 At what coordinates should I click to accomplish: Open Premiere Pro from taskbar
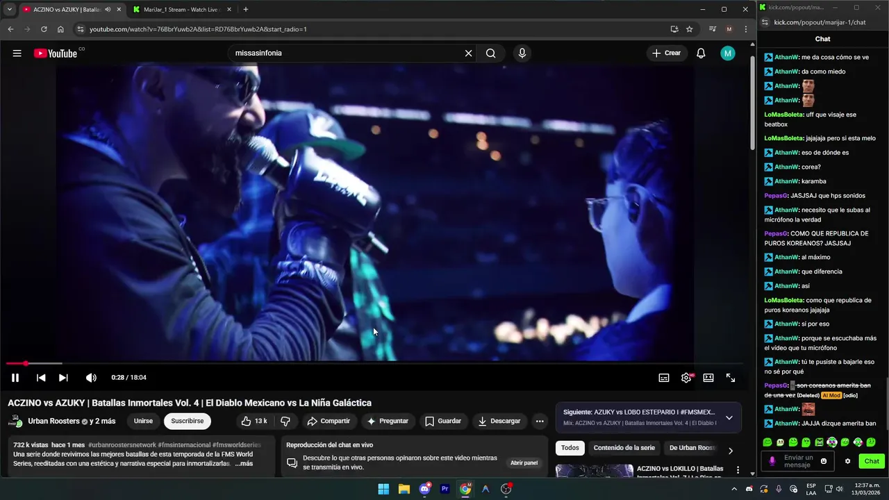444,489
